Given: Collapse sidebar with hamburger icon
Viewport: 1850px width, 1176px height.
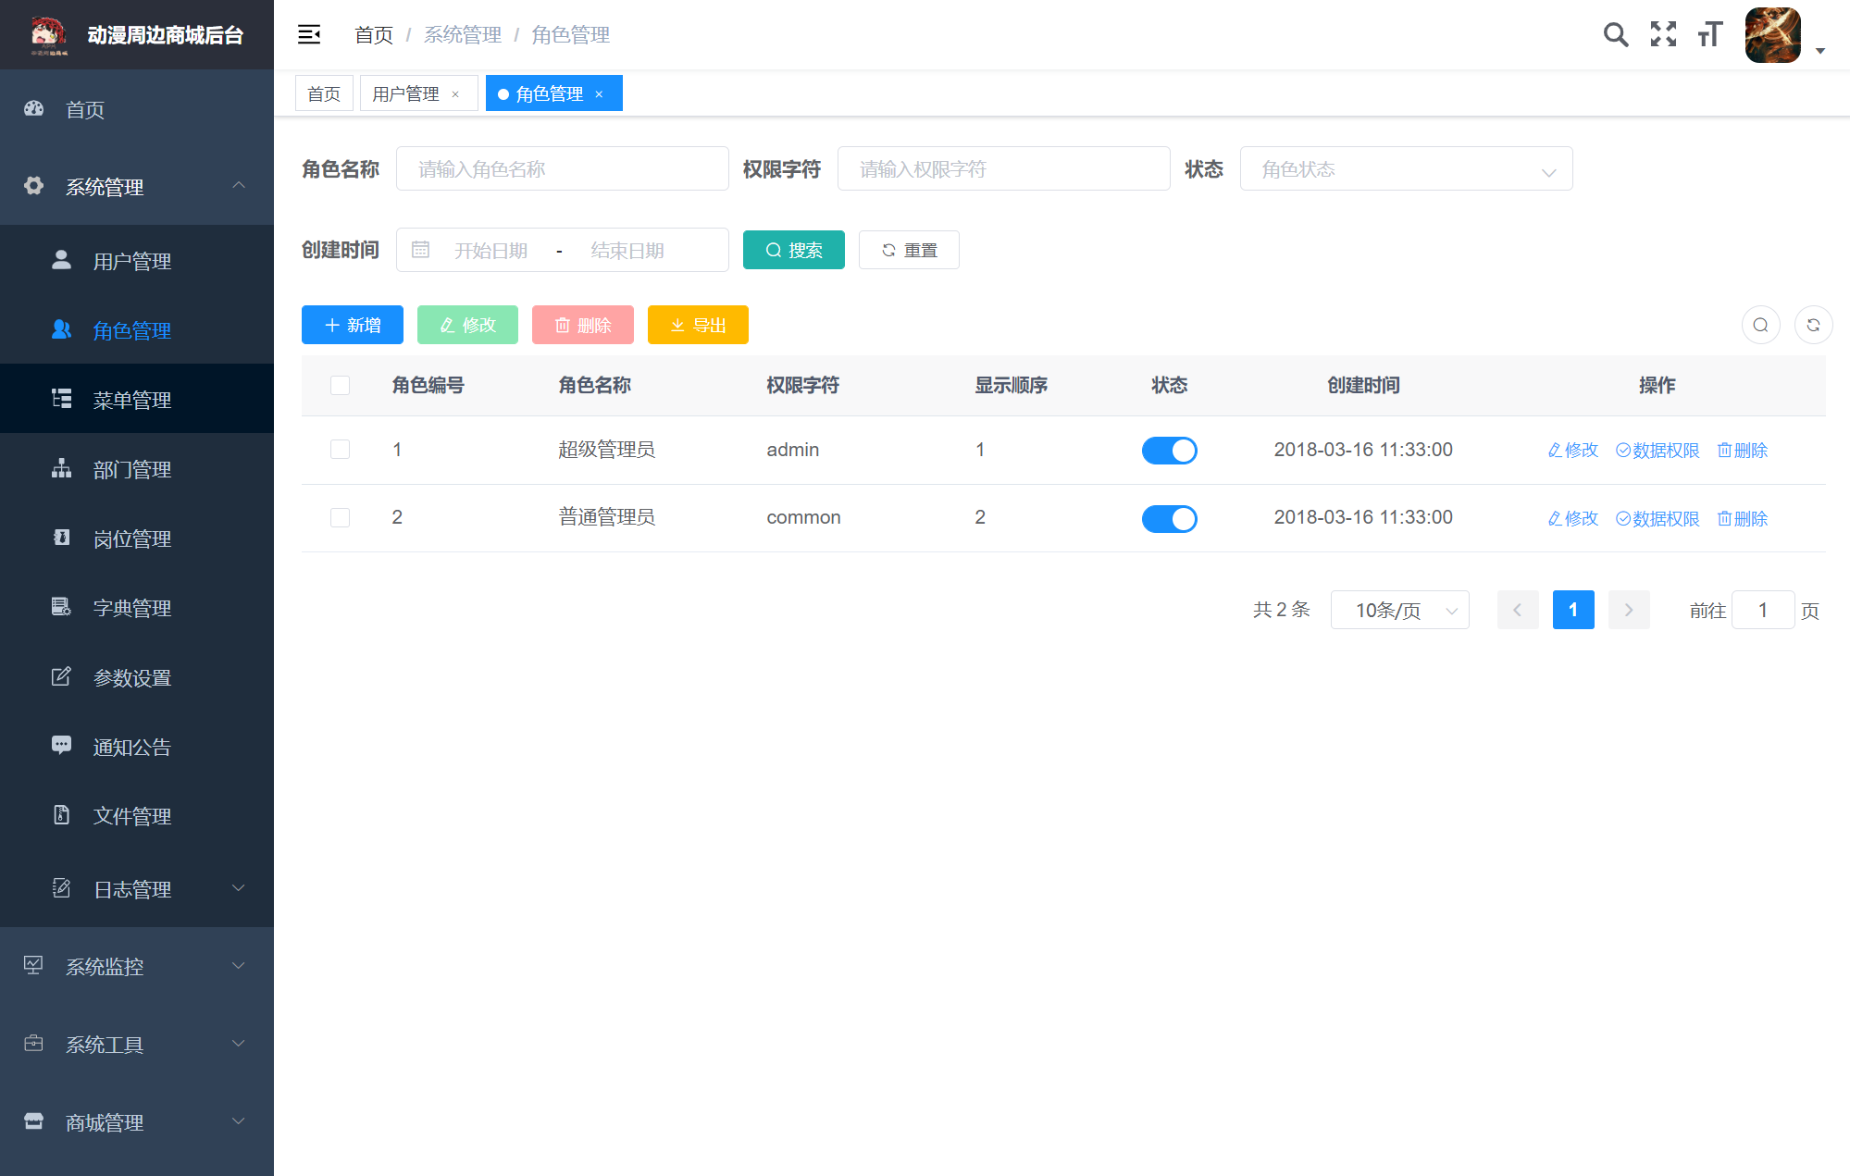Looking at the screenshot, I should tap(309, 35).
